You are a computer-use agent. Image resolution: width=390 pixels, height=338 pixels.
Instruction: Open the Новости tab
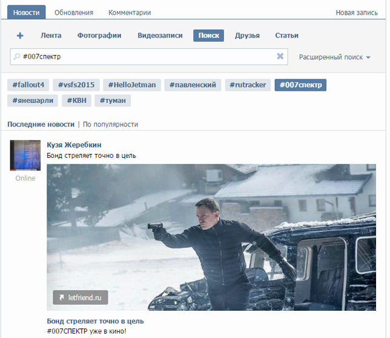[x=27, y=13]
